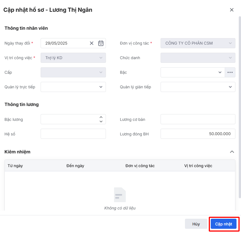The width and height of the screenshot is (241, 233).
Task: Collapse the Kiêm nhiệm section
Action: pyautogui.click(x=232, y=152)
